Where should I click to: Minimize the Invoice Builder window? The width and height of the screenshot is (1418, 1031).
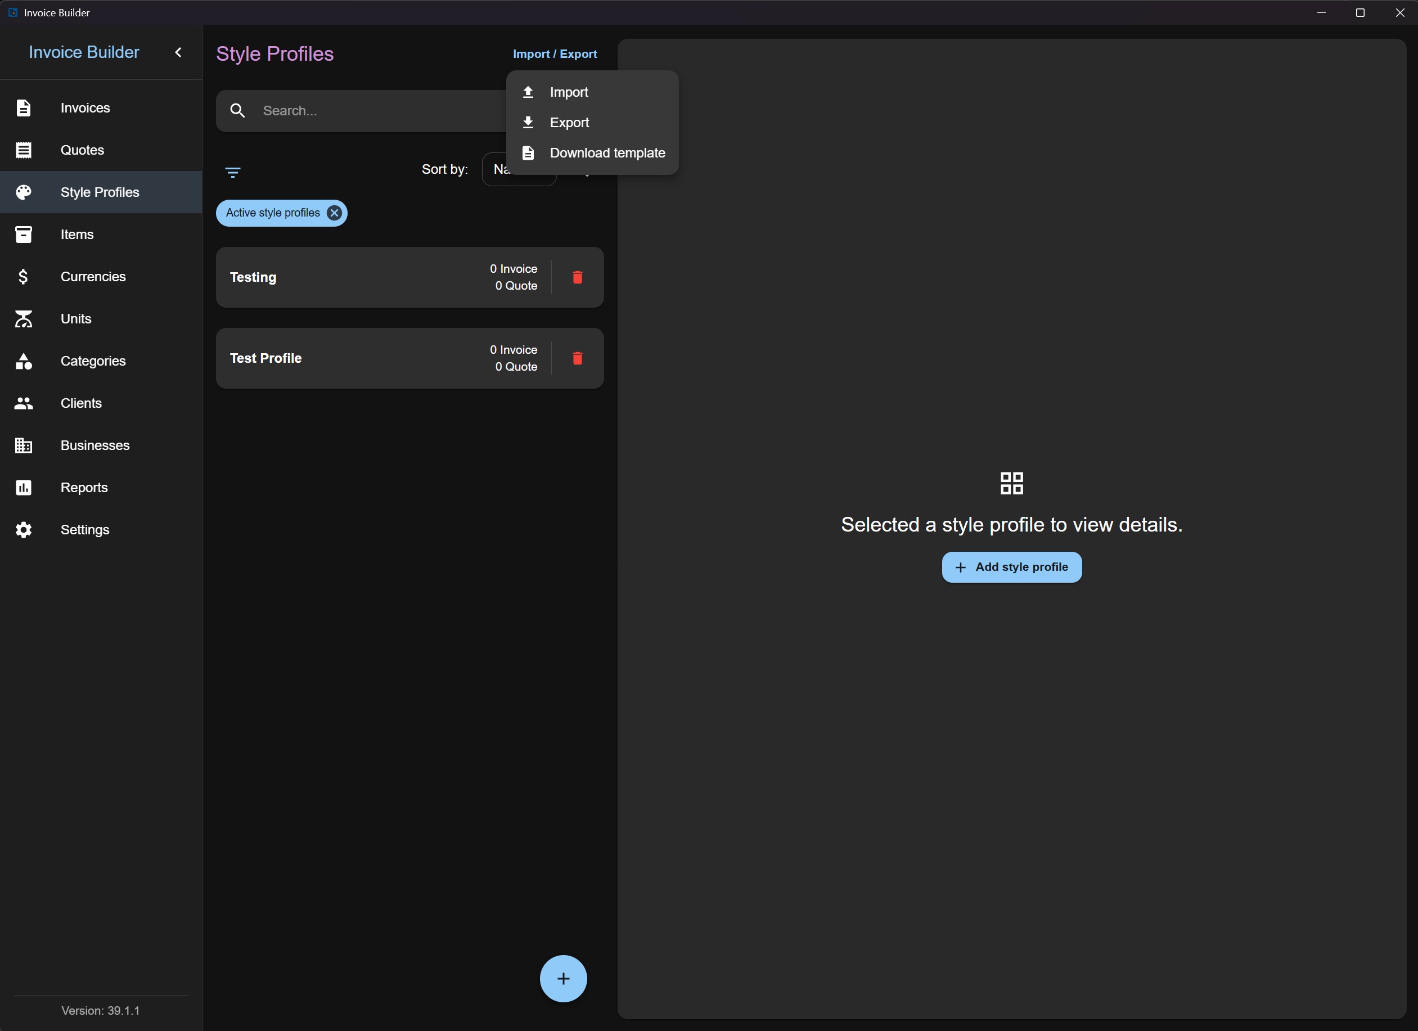1321,12
